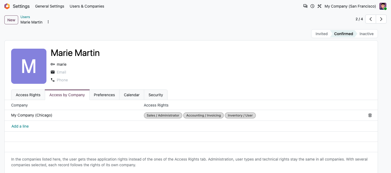The height and width of the screenshot is (173, 391).
Task: Open the conversations chat icon
Action: pyautogui.click(x=305, y=6)
